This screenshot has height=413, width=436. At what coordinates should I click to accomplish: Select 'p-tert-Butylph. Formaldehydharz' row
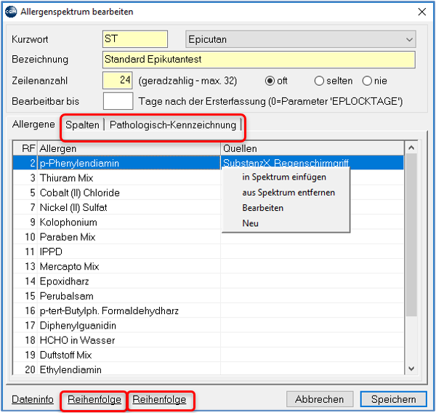209,310
